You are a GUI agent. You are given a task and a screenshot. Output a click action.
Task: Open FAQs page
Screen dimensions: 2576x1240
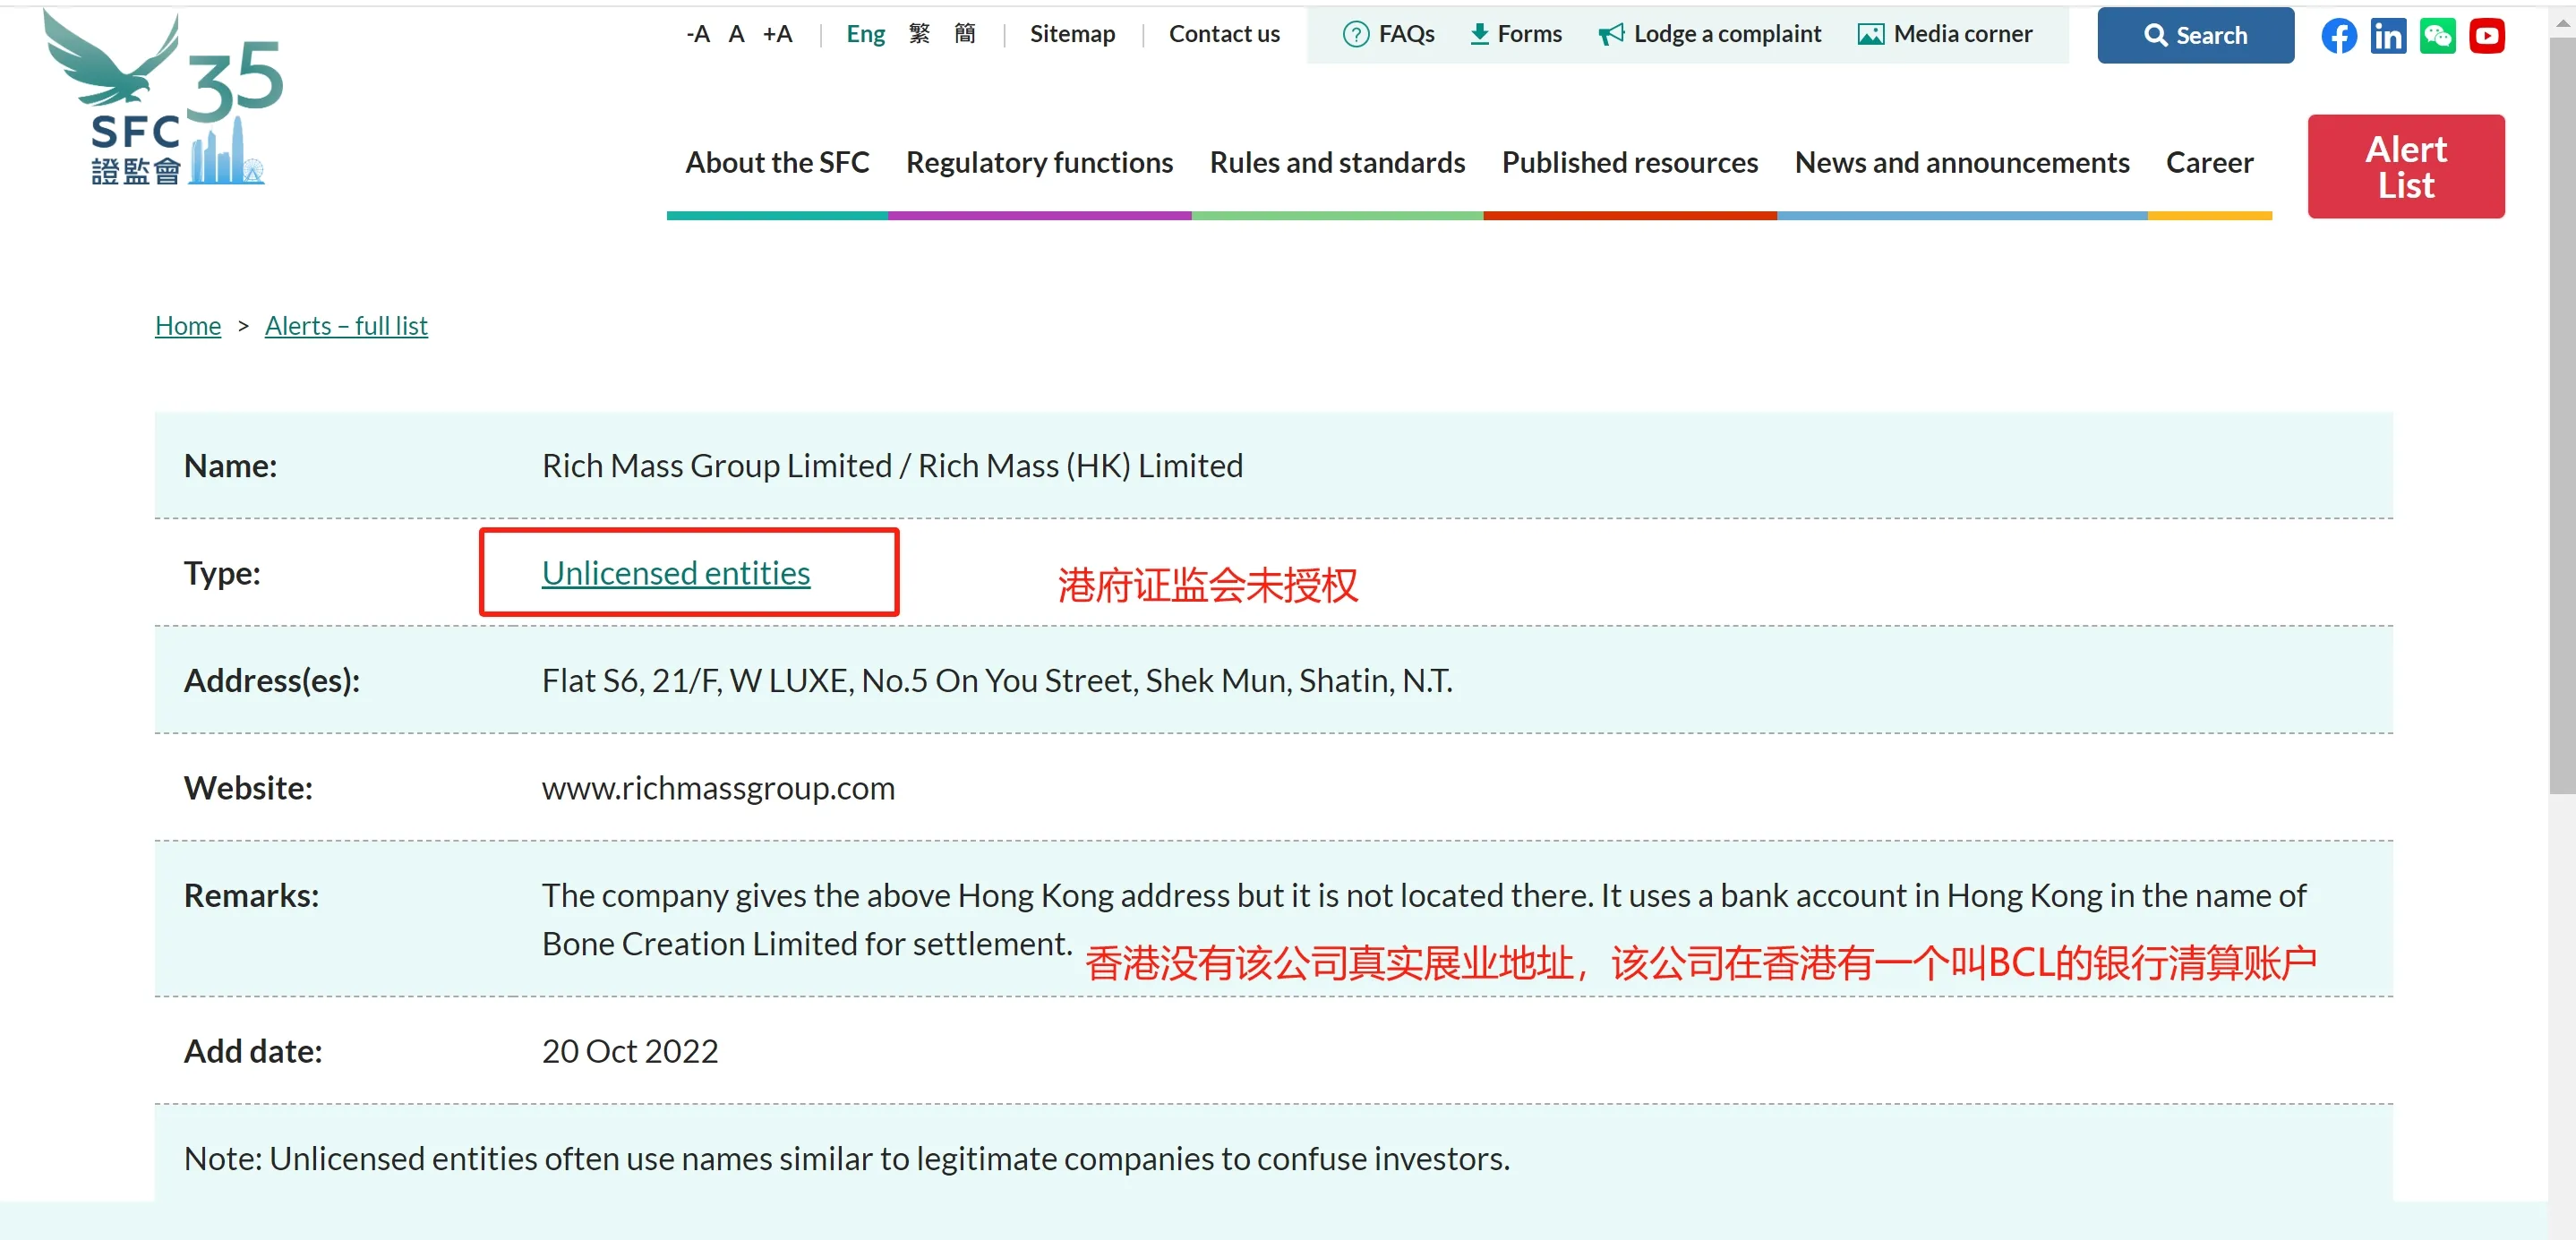coord(1388,34)
